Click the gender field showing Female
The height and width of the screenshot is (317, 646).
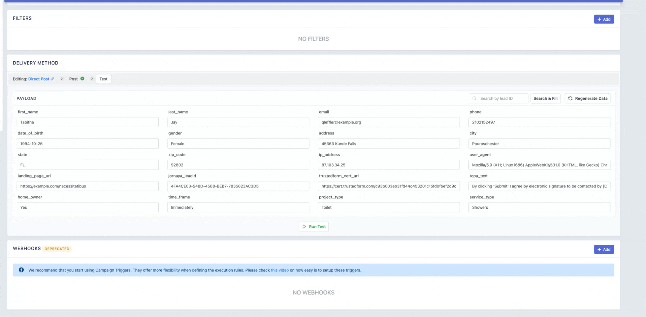238,144
